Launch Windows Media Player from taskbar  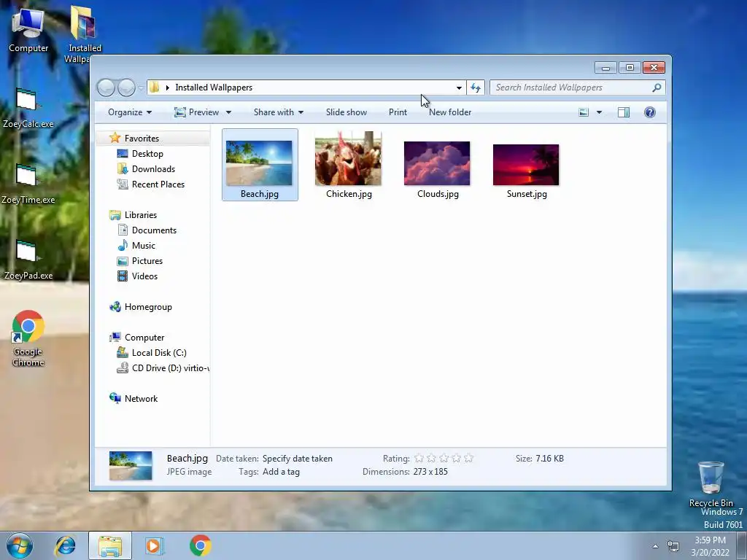155,545
